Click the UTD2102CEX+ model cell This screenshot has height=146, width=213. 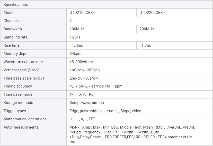(82, 13)
